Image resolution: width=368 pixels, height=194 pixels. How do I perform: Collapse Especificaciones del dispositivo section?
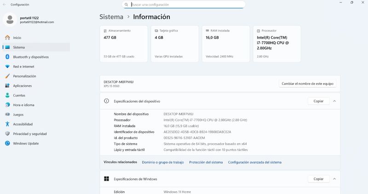tap(334, 101)
